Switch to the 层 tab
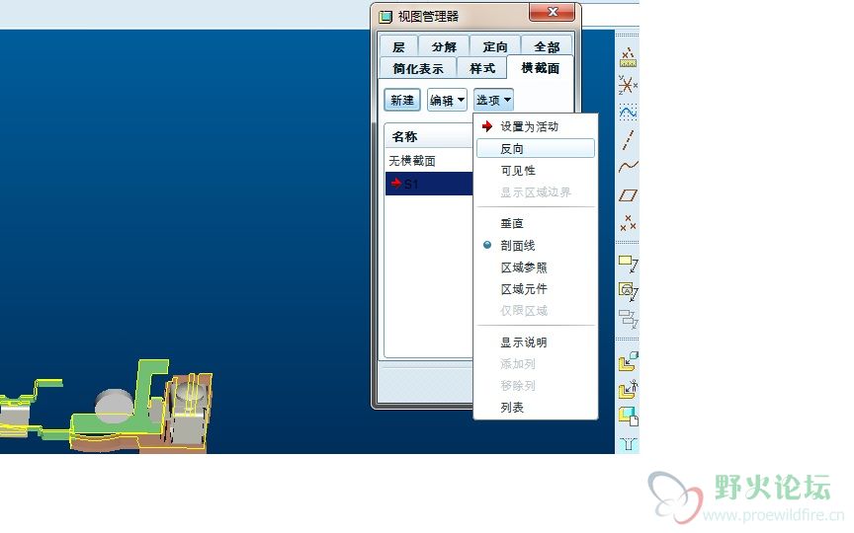 click(x=398, y=47)
